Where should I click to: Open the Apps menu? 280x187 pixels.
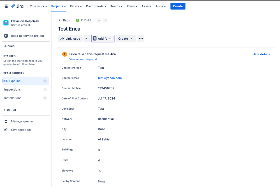161,6
